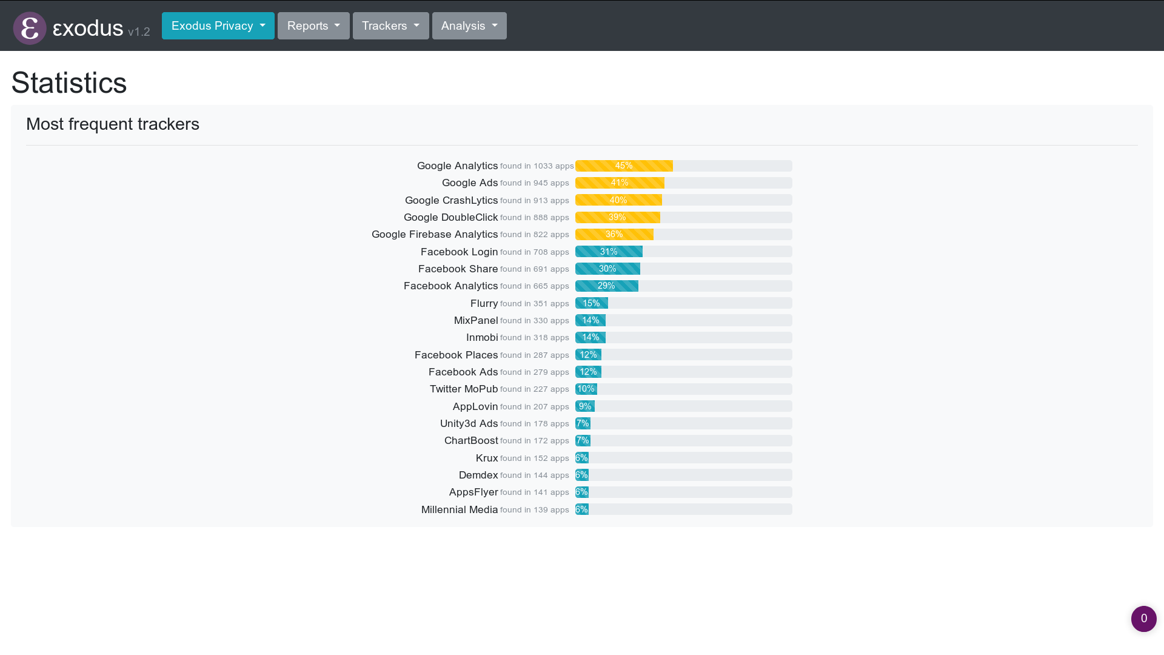Viewport: 1164px width, 655px height.
Task: Open the Millennial Media tracker link
Action: click(x=460, y=509)
